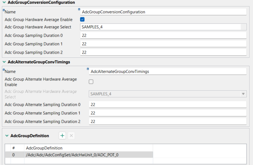
Task: Collapse the AdcGroupDefinition section
Action: (x=7, y=136)
